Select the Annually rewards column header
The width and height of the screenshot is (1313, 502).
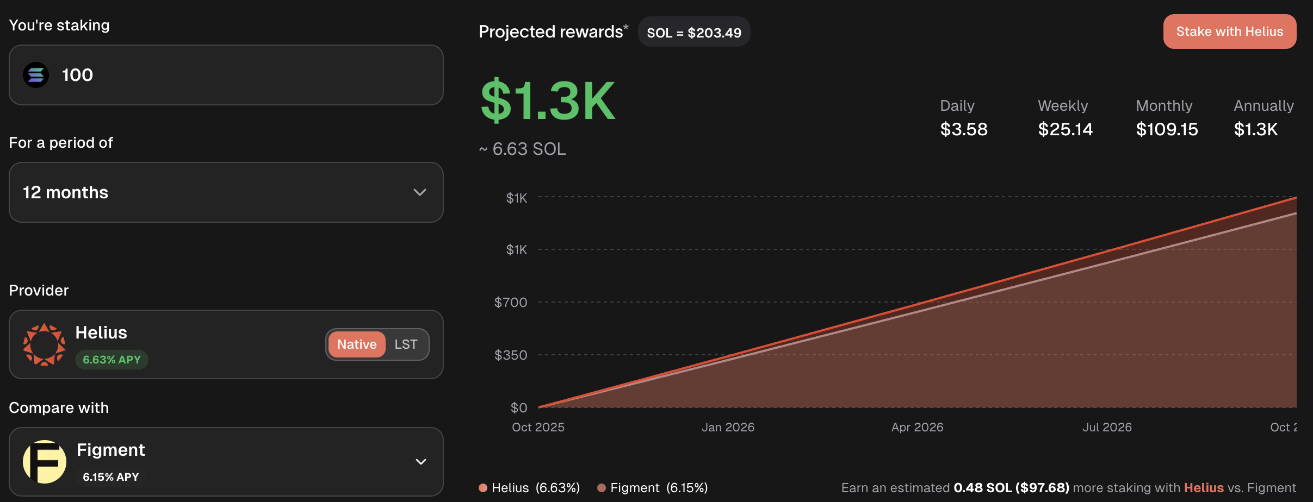pos(1263,105)
